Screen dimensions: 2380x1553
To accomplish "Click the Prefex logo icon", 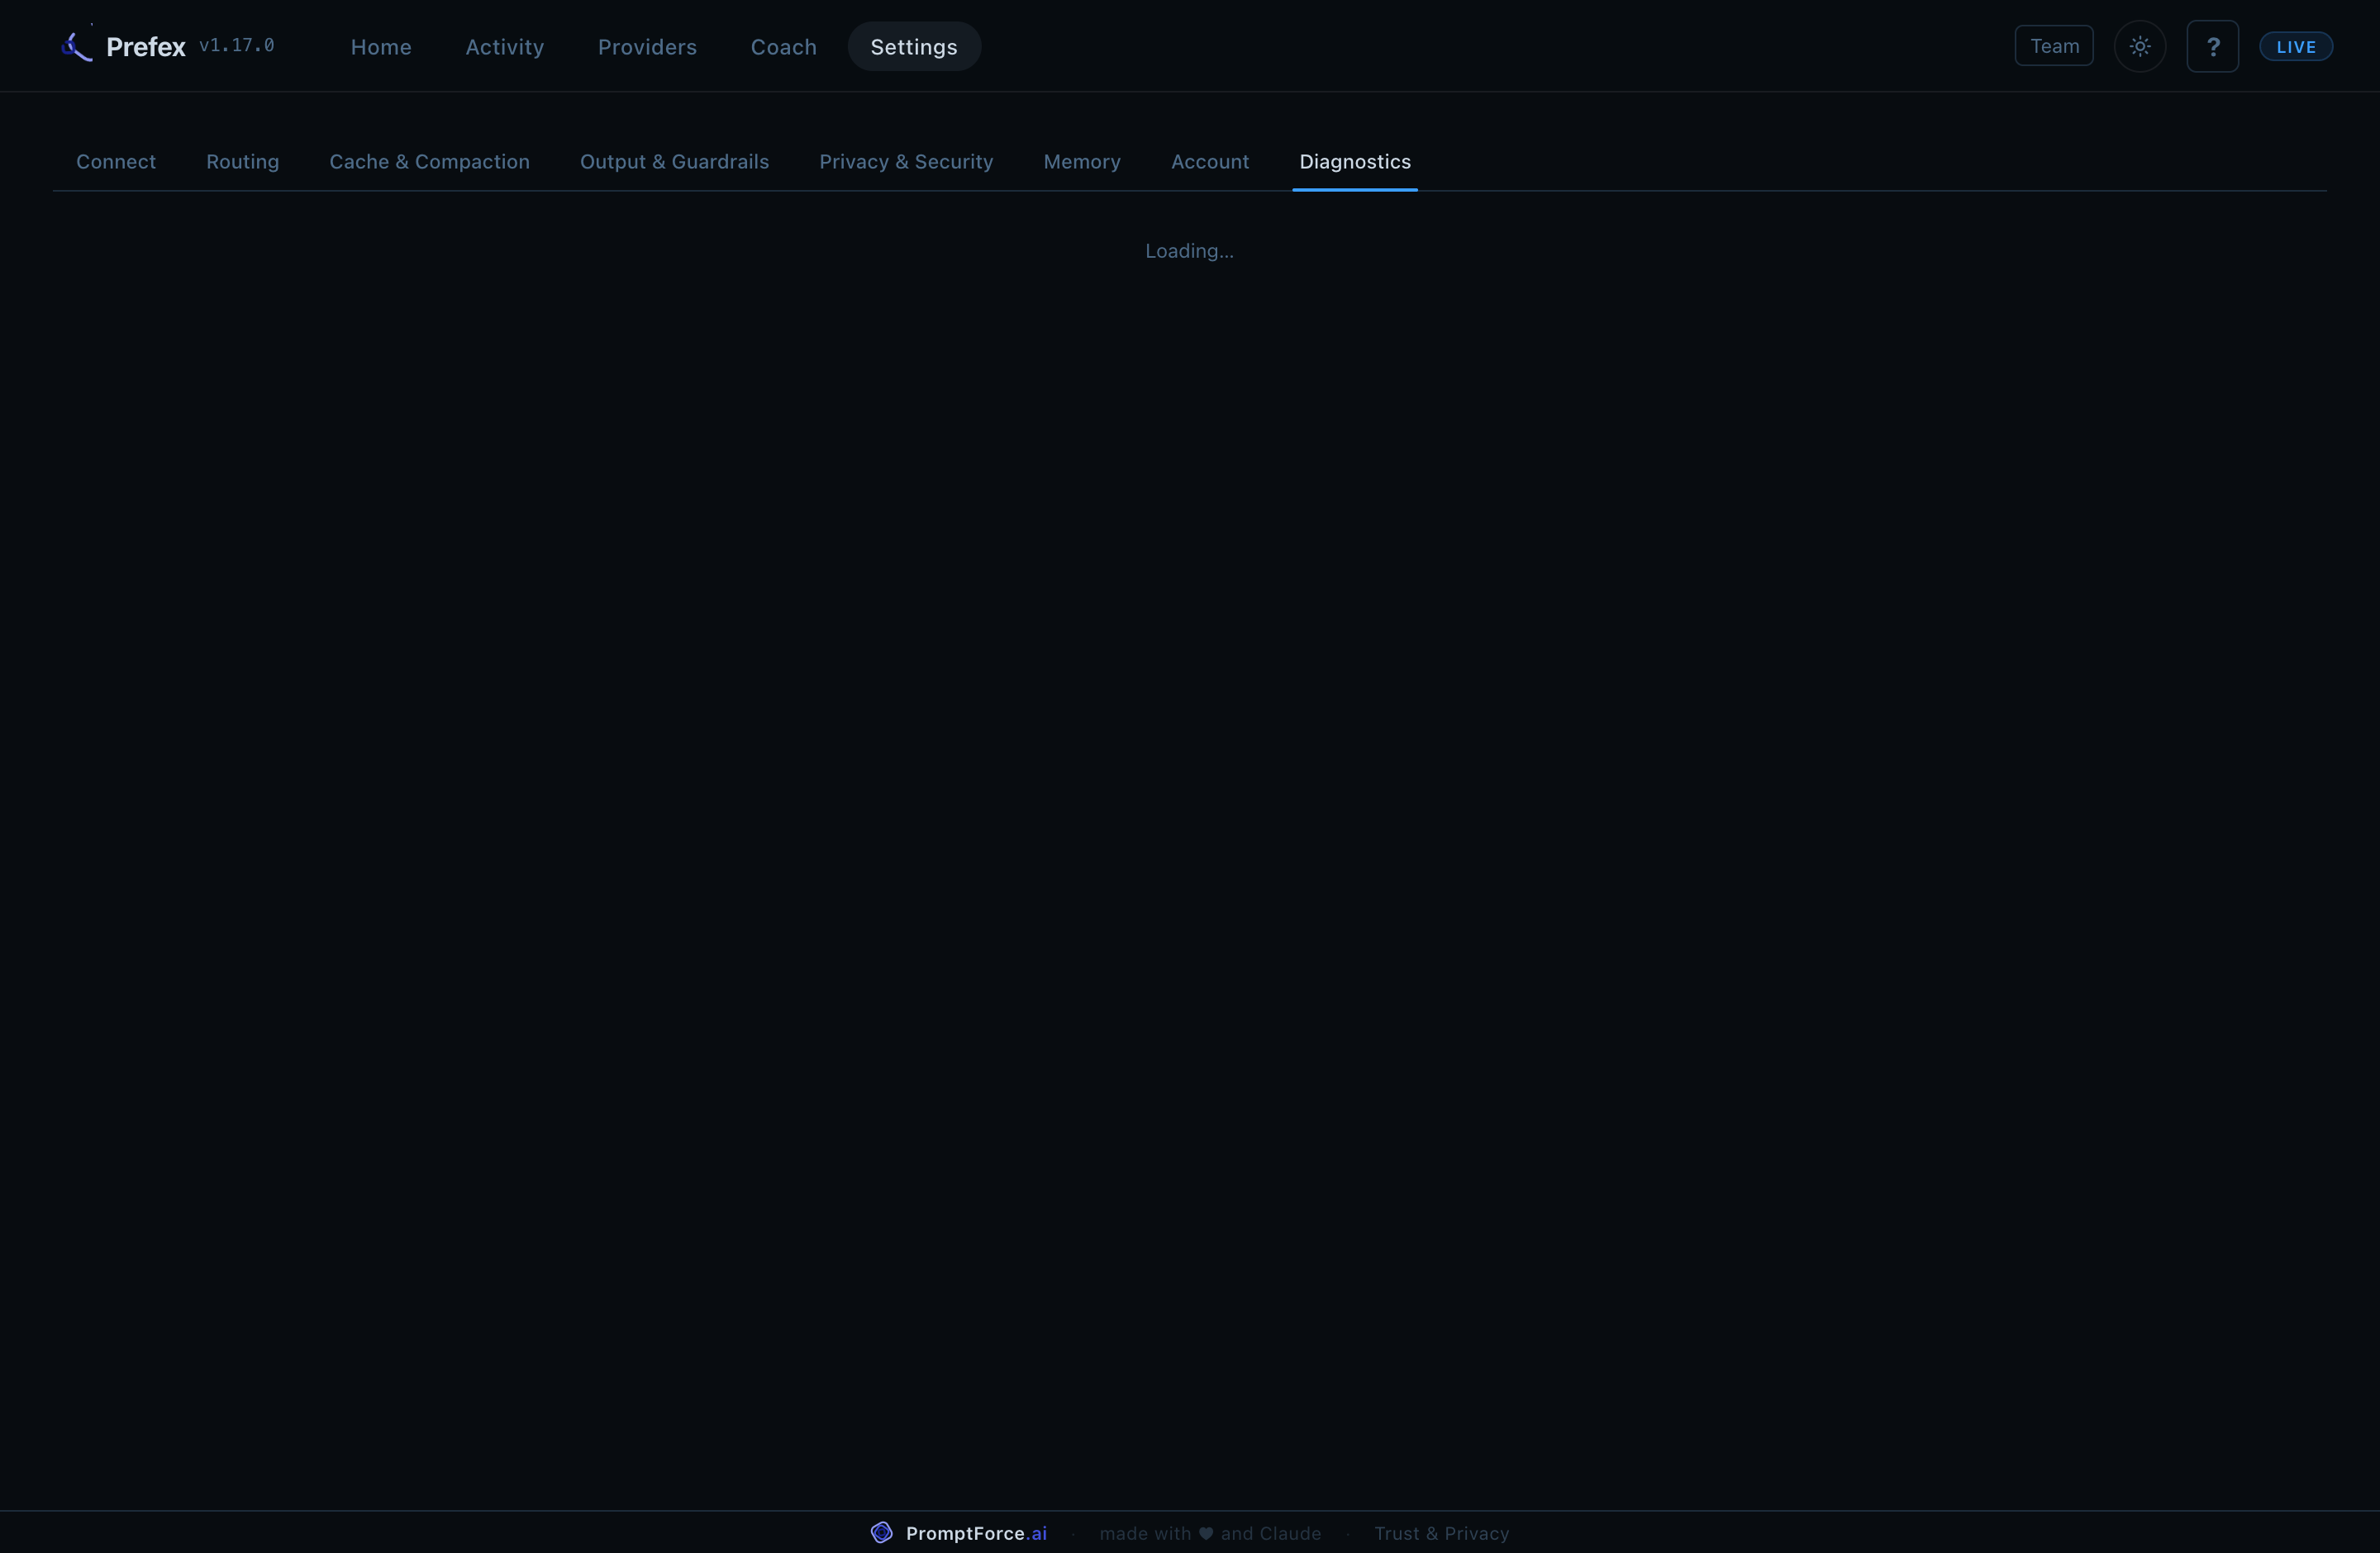I will [x=77, y=46].
